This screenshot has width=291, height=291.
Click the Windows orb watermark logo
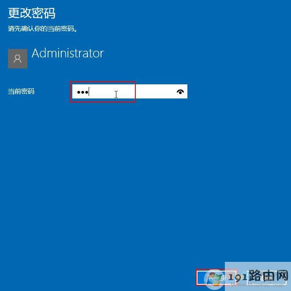tap(214, 278)
